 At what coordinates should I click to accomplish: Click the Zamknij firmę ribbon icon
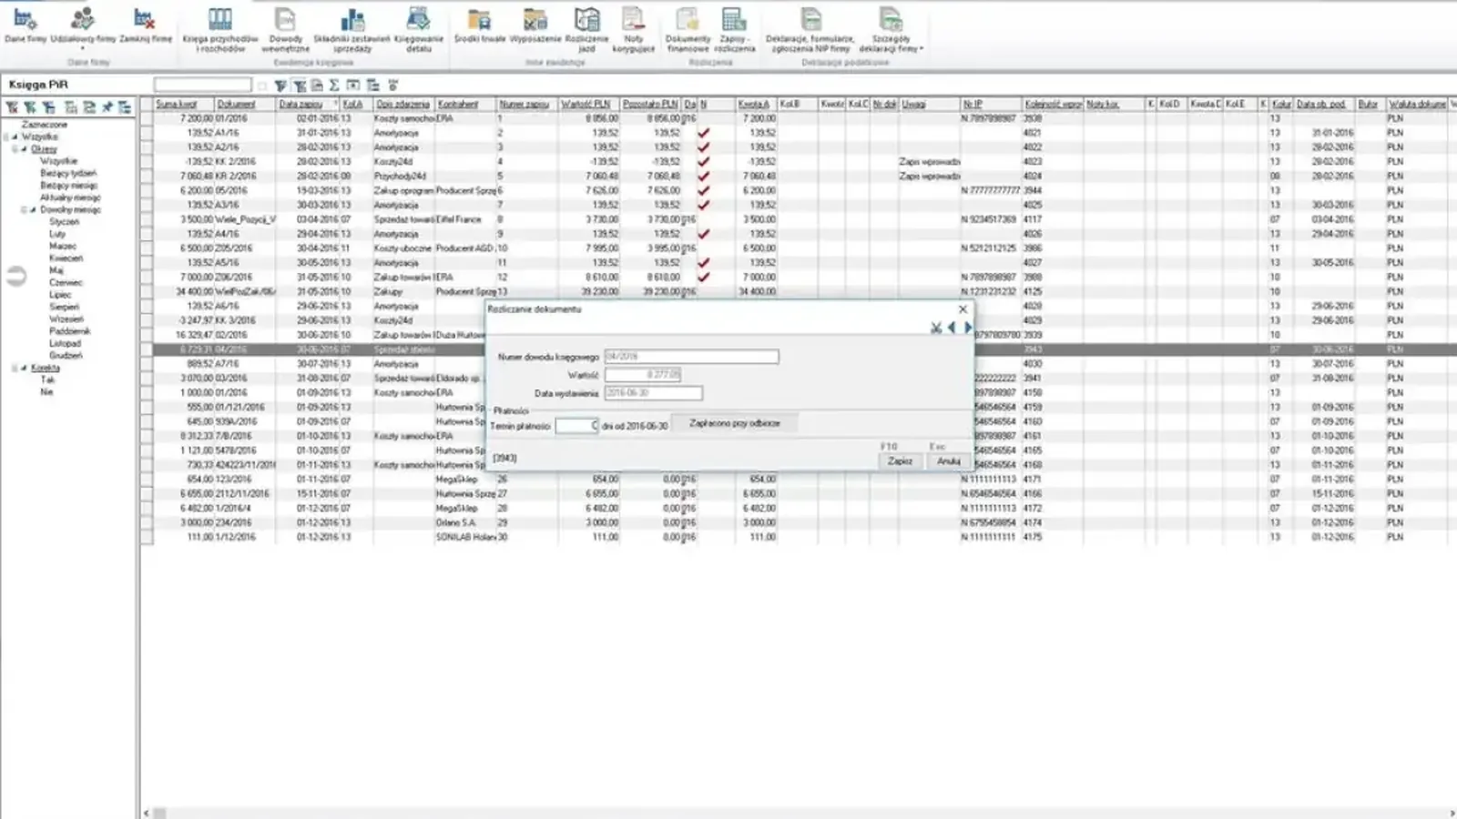(145, 25)
